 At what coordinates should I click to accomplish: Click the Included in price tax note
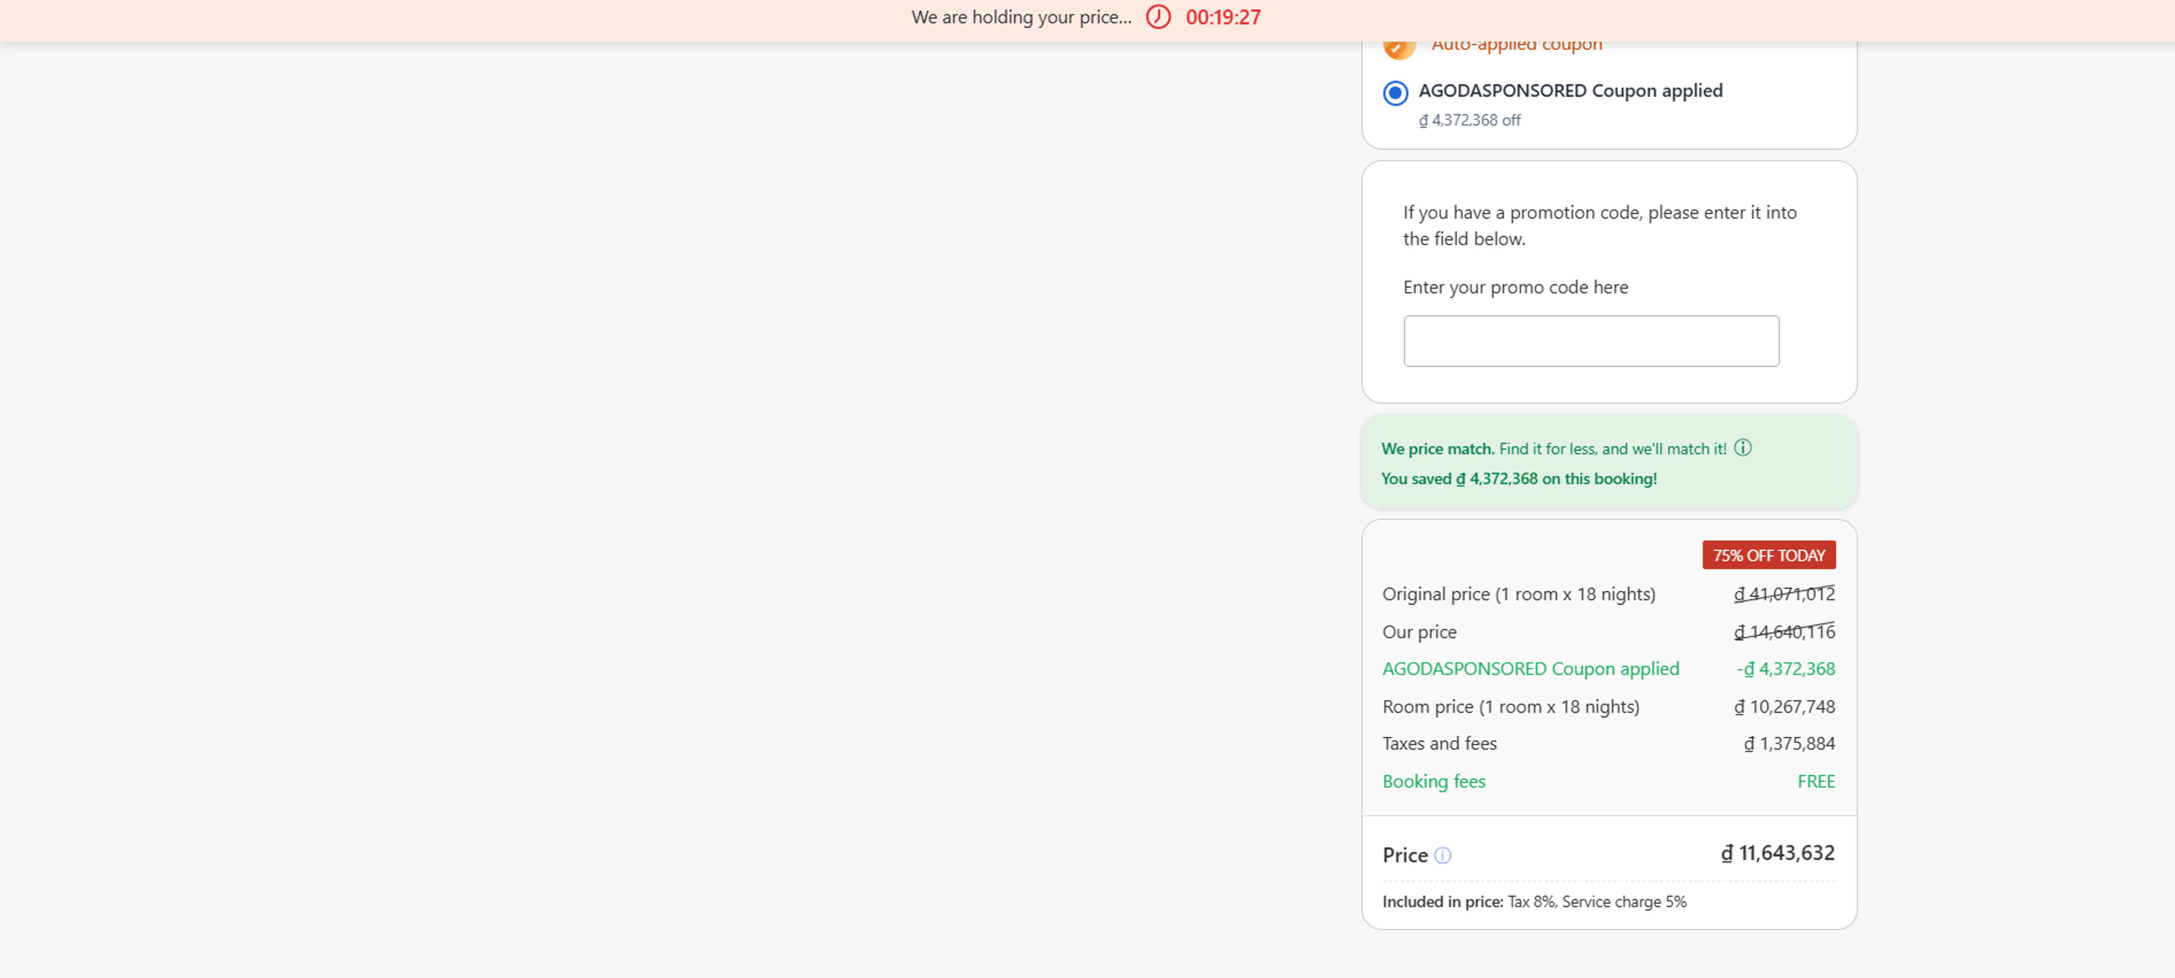click(1533, 901)
